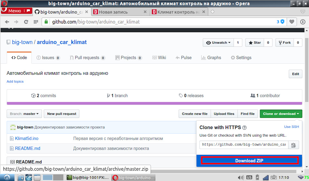Open the Pull requests tab
309x181 pixels.
click(x=87, y=58)
